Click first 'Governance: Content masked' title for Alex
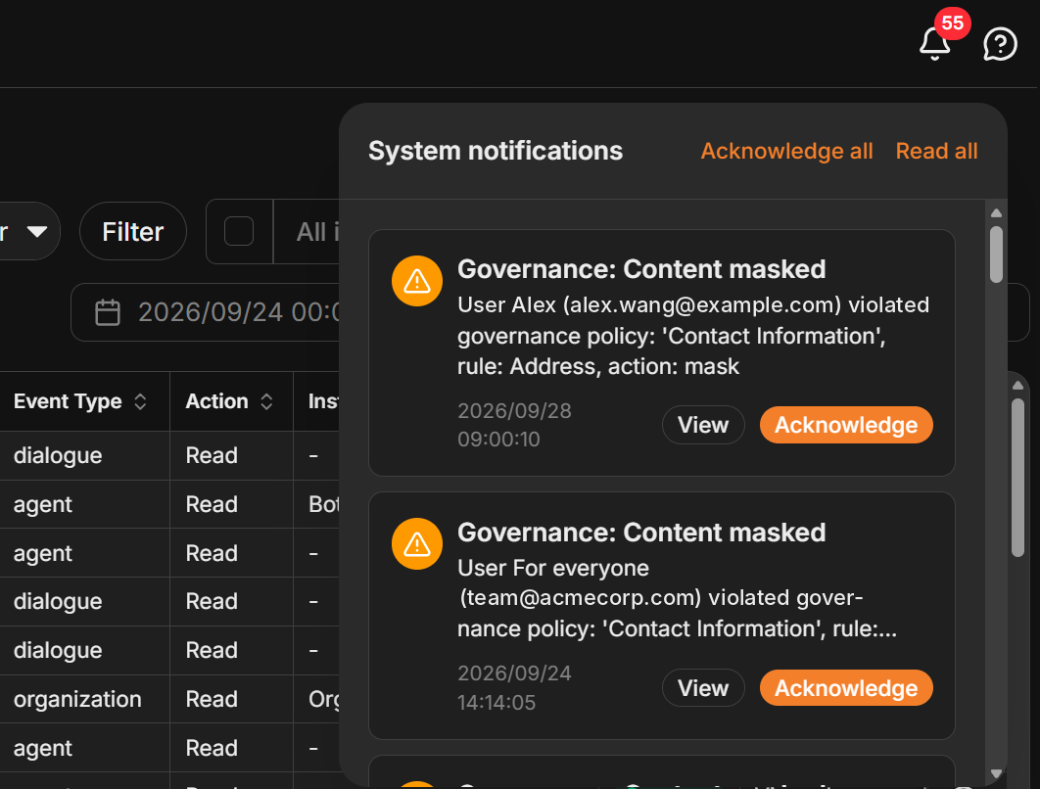Viewport: 1040px width, 789px height. [641, 269]
